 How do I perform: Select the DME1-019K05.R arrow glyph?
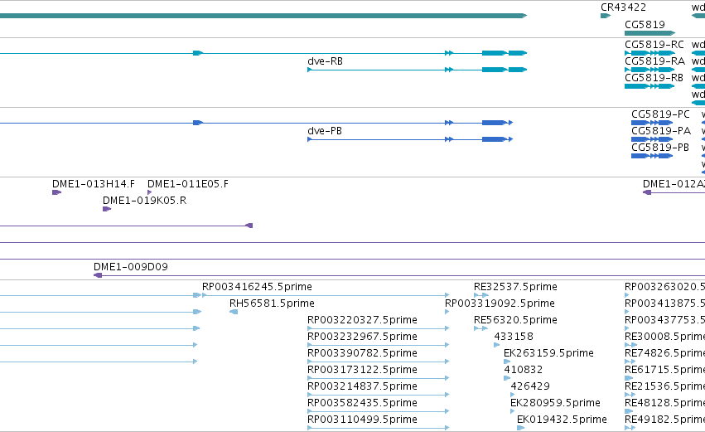point(107,209)
